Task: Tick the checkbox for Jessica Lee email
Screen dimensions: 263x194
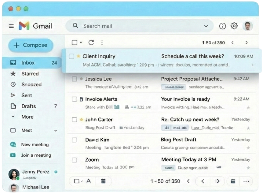Action: pos(74,79)
